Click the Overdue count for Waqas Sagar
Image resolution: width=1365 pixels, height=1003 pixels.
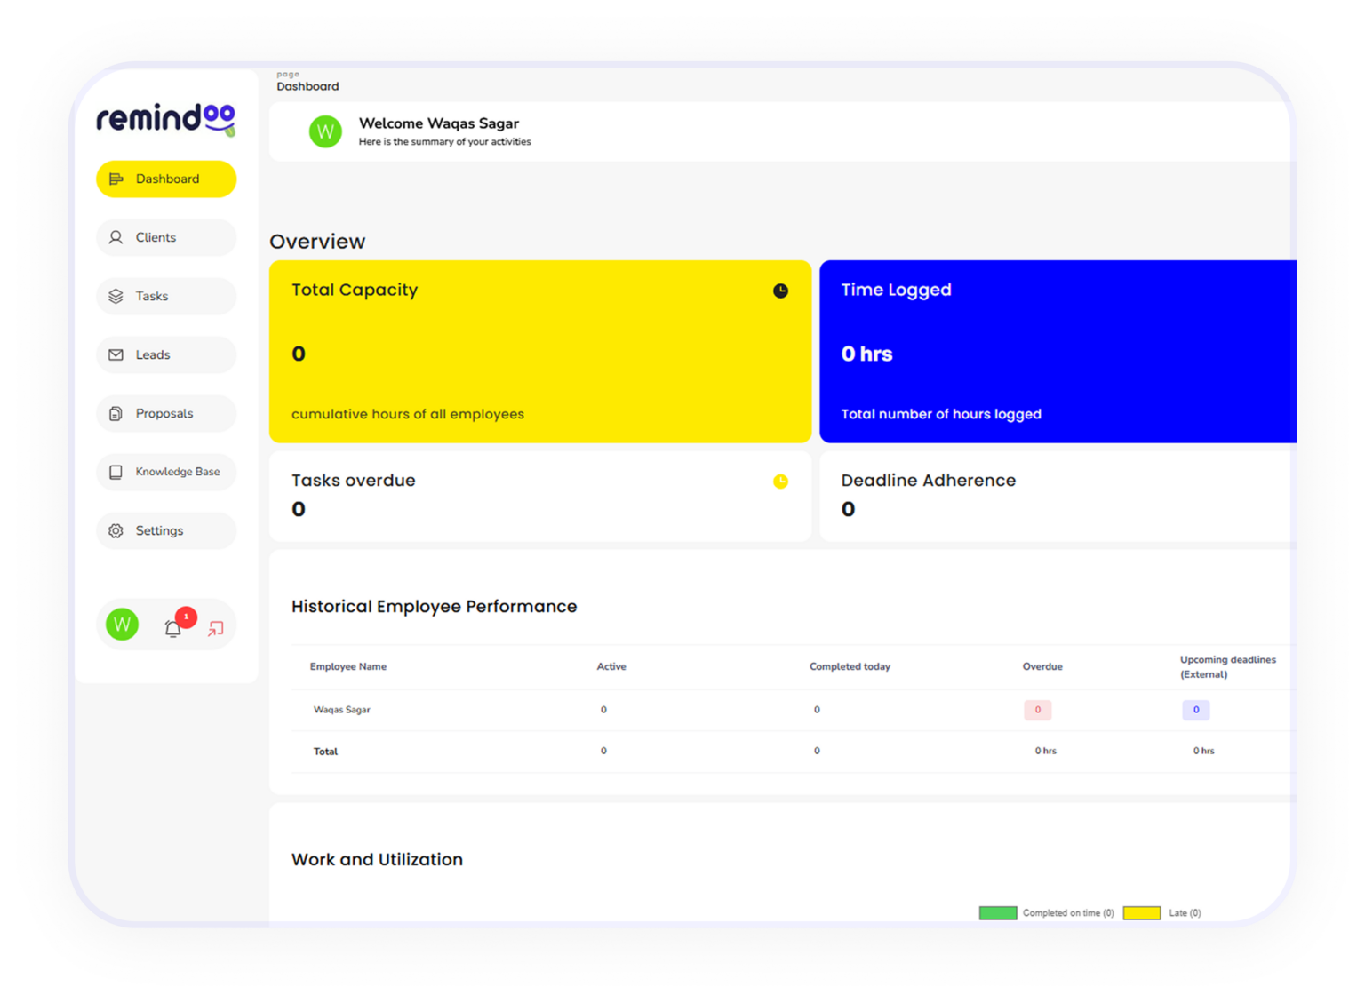pyautogui.click(x=1037, y=710)
